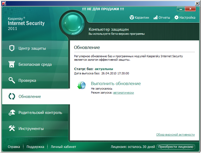
Task: Open Настройка settings
Action: click(185, 17)
